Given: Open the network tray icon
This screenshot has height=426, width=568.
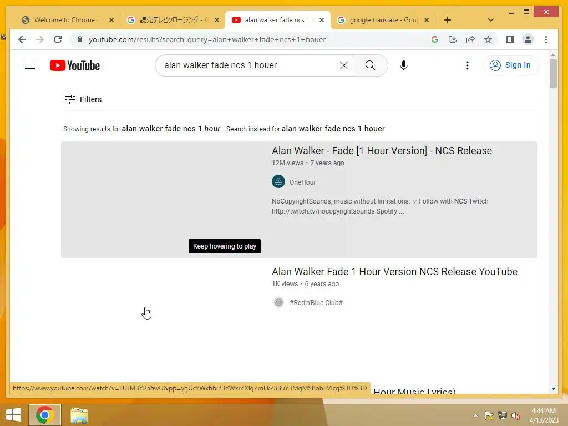Looking at the screenshot, I should coord(503,415).
